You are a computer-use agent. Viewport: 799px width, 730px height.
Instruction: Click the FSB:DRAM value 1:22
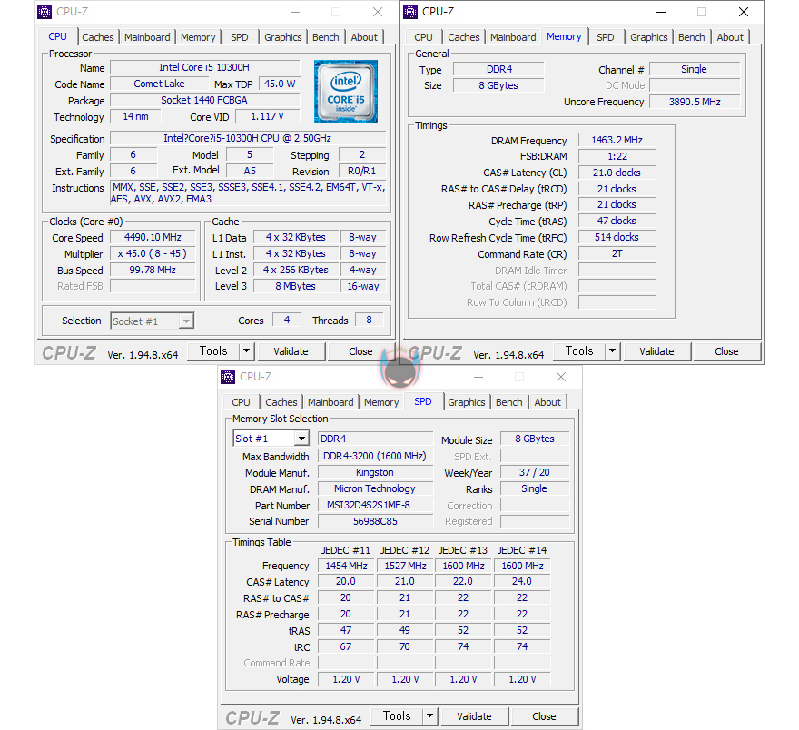pos(617,156)
